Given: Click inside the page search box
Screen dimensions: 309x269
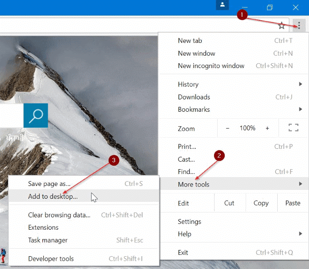Looking at the screenshot, I should click(11, 116).
